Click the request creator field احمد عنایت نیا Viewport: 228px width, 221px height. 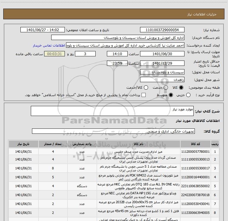(125, 45)
